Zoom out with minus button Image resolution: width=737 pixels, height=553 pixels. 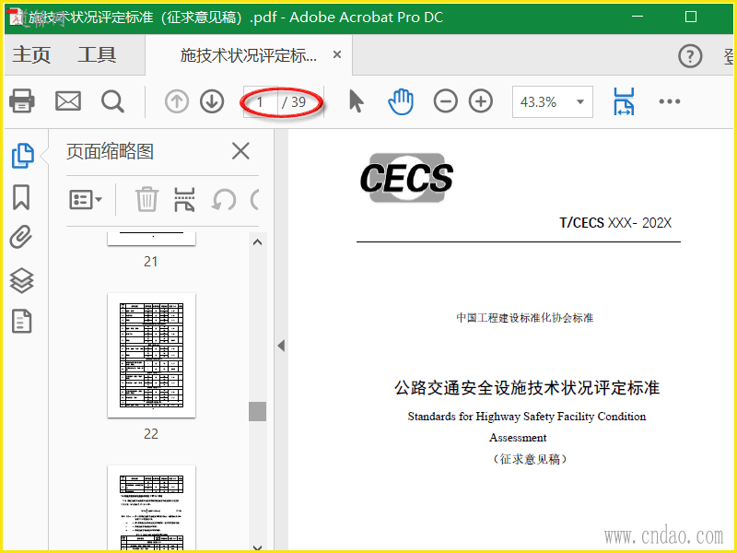445,101
